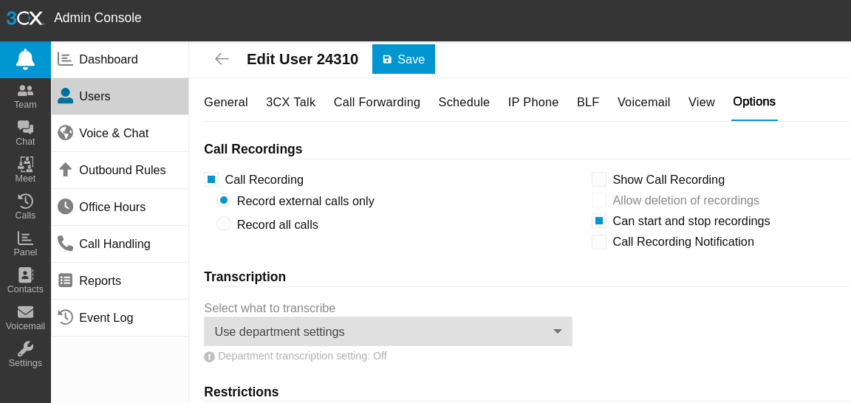
Task: Select the Options tab
Action: click(x=754, y=102)
